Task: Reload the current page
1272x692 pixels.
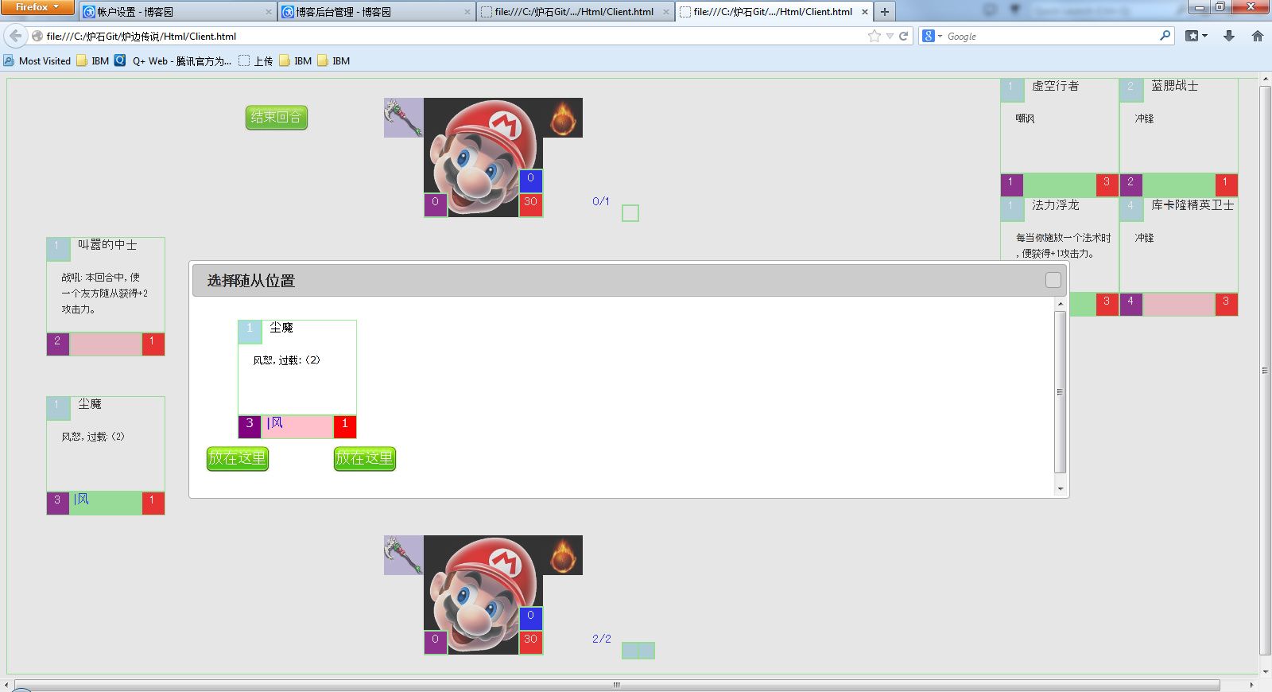Action: (x=904, y=36)
